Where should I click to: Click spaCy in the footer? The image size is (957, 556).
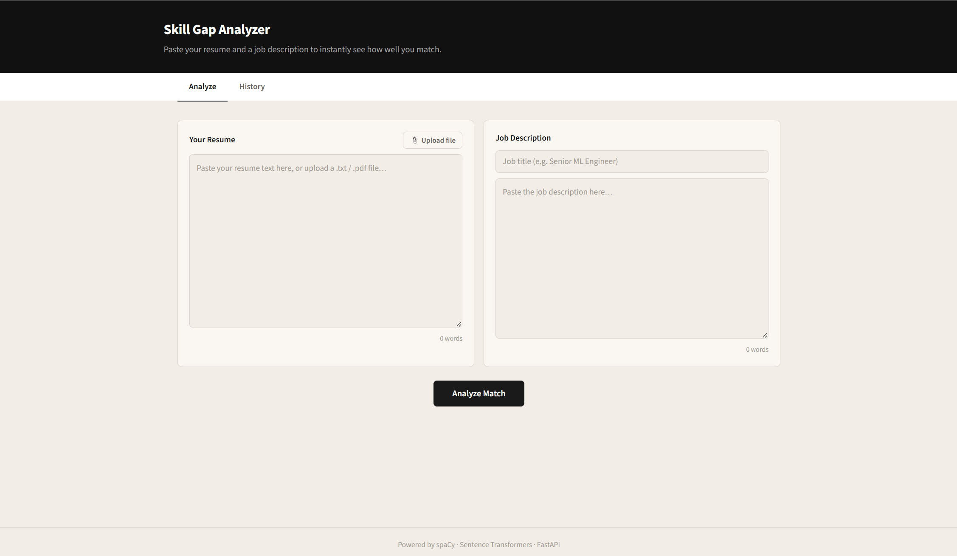(445, 545)
